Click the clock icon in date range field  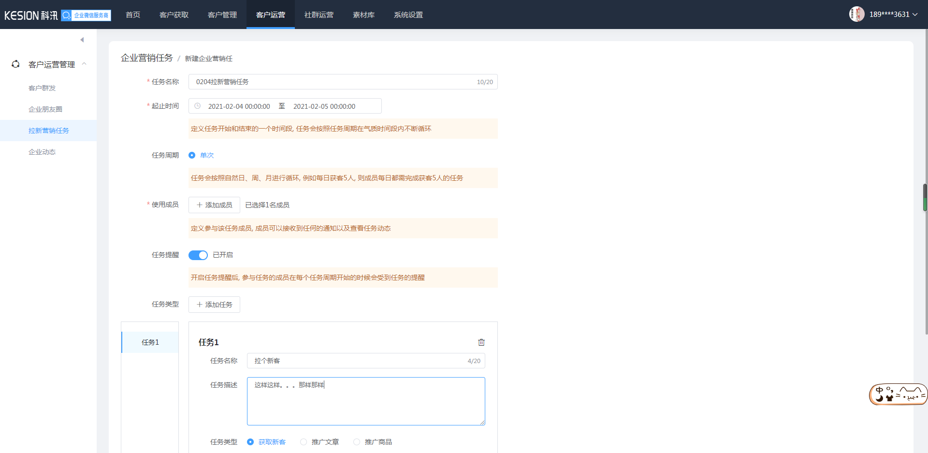click(197, 106)
